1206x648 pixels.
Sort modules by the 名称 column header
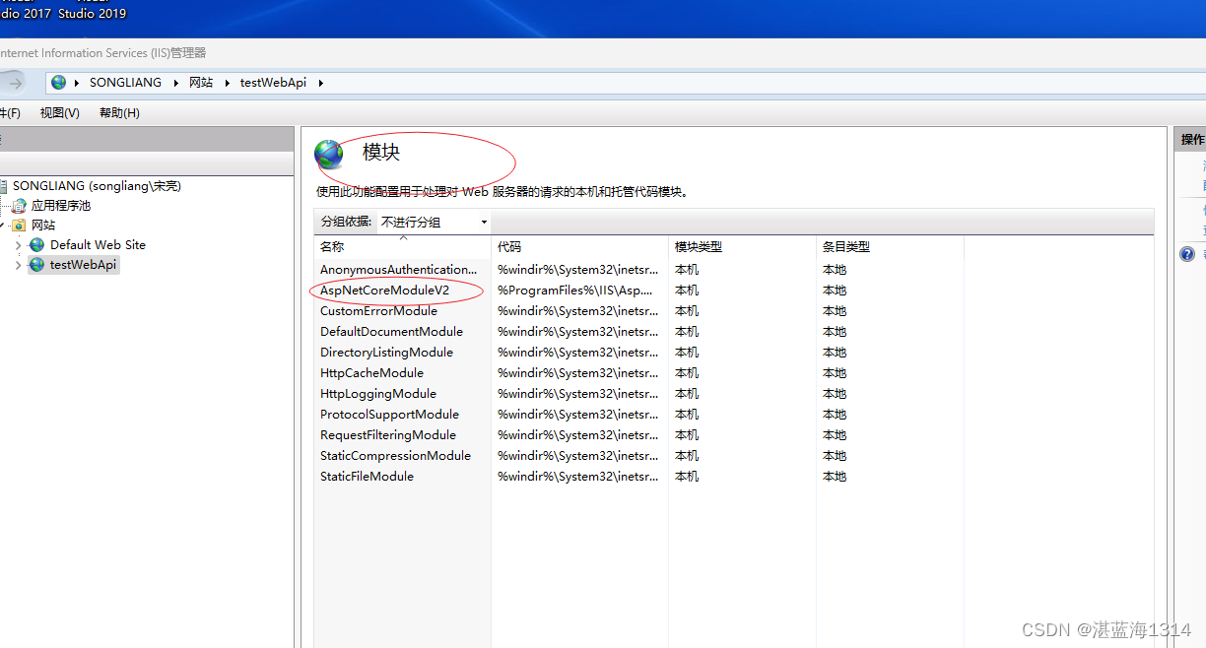pos(332,246)
